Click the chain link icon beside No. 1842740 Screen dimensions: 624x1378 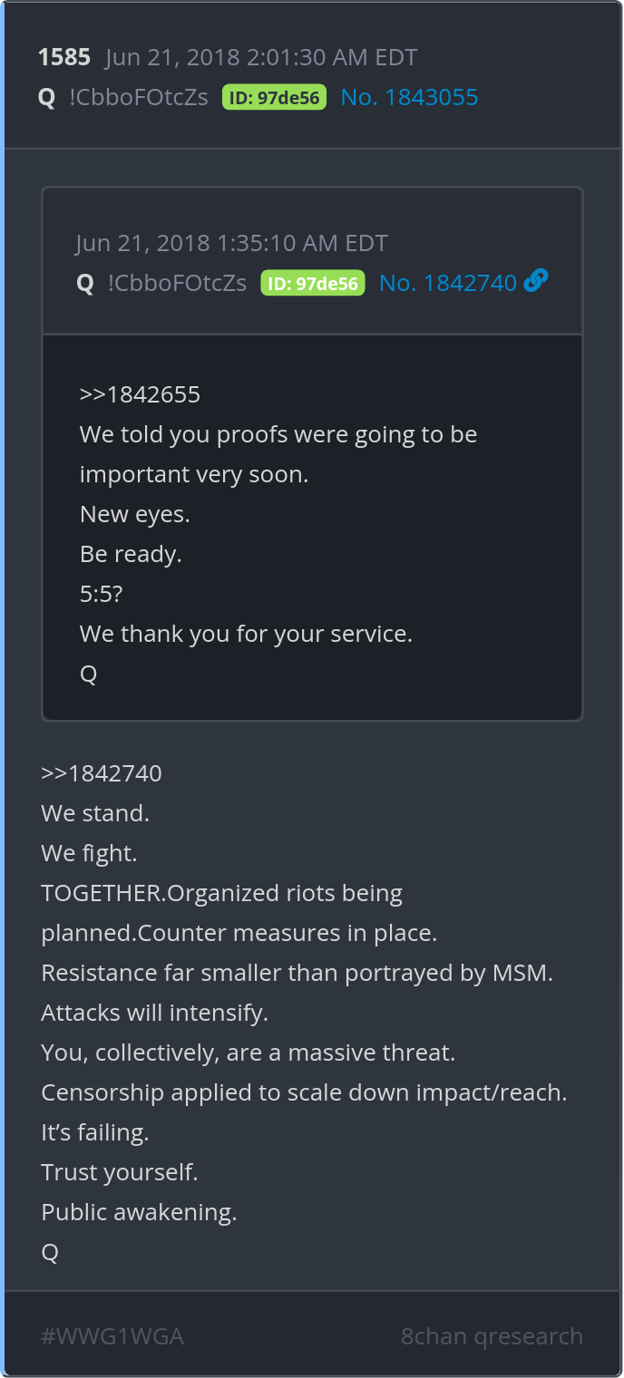(x=536, y=282)
